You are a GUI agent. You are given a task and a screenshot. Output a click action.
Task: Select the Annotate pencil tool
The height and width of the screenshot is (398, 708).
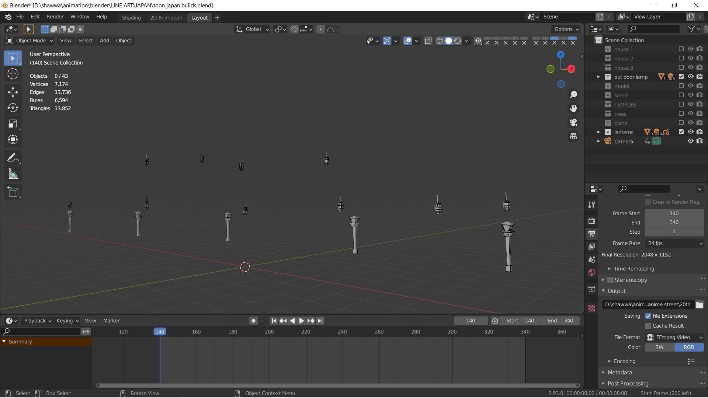pyautogui.click(x=13, y=158)
